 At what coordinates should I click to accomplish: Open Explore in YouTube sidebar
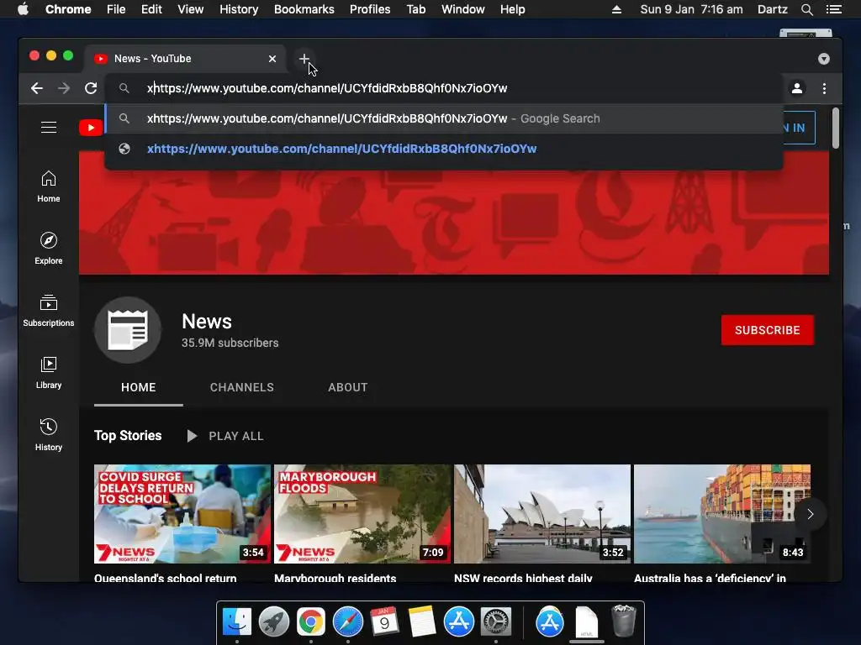tap(48, 249)
